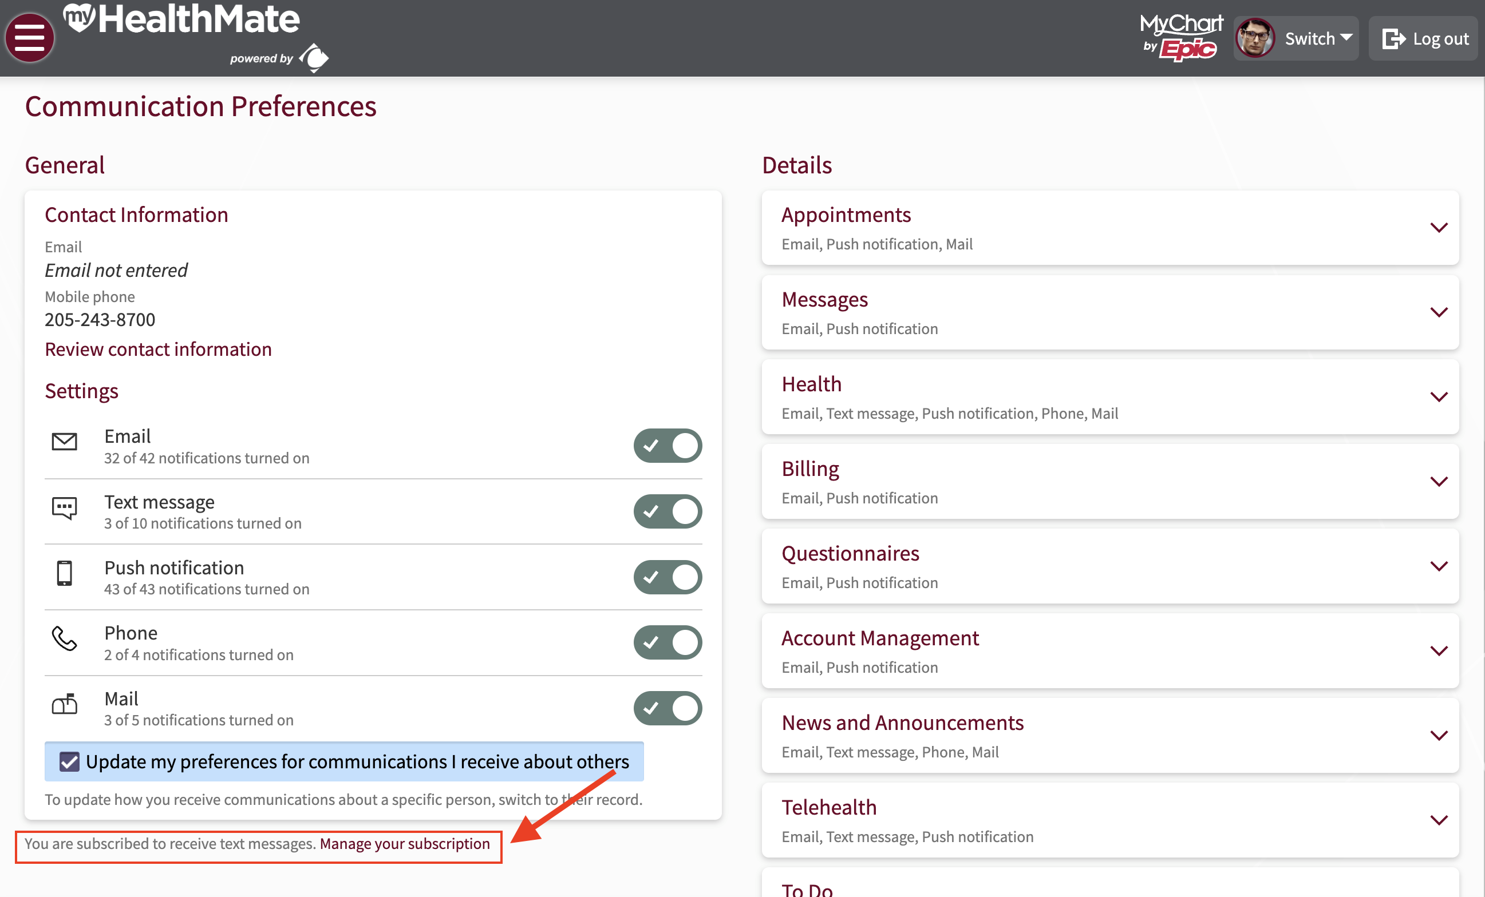The height and width of the screenshot is (897, 1485).
Task: Click the profile avatar photo
Action: click(1255, 37)
